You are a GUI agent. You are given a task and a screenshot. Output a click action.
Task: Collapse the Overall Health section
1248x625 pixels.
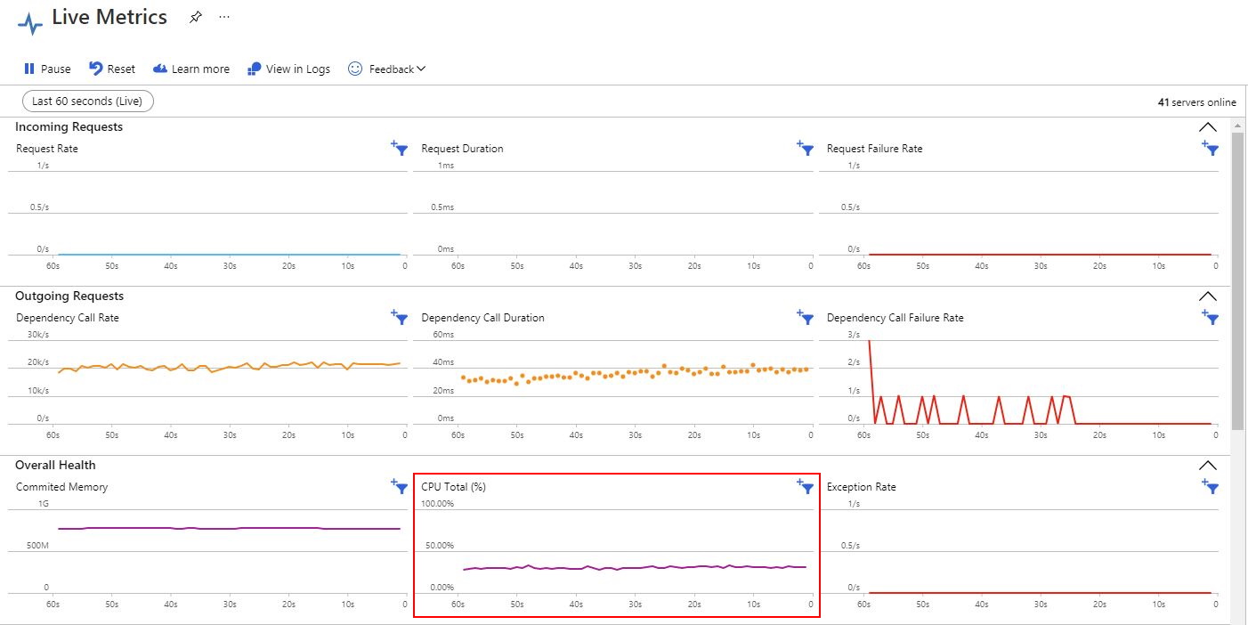(1208, 466)
